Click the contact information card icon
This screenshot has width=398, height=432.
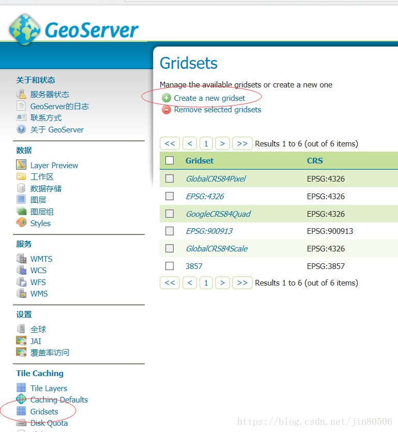point(21,117)
